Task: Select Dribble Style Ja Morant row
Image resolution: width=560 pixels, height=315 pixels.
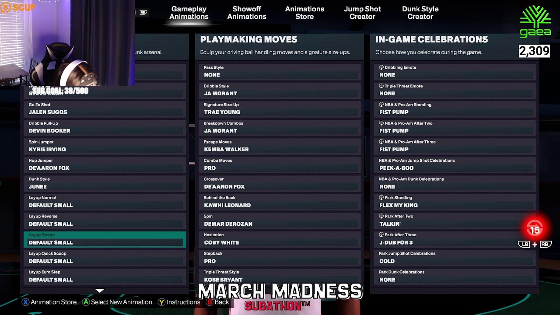Action: [x=280, y=91]
